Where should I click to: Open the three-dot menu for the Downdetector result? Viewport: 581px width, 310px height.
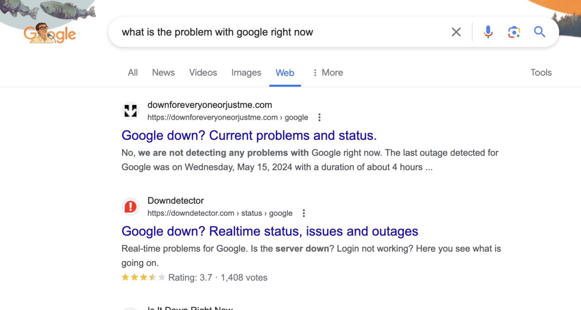(304, 213)
